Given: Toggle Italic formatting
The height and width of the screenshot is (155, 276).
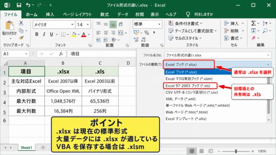Looking at the screenshot, I should tap(44, 34).
